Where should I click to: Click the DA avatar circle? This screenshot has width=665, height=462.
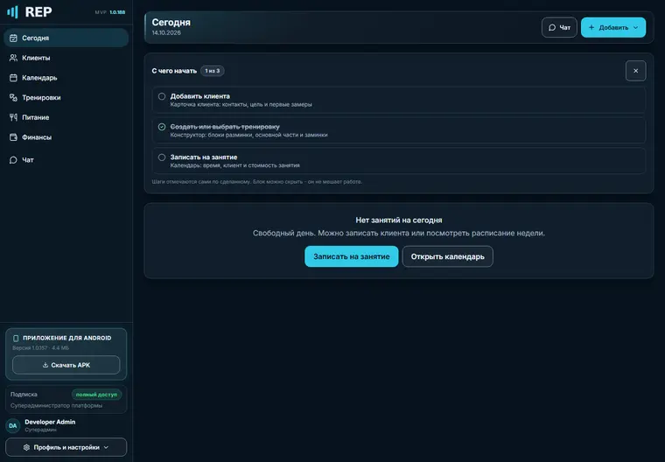point(13,425)
